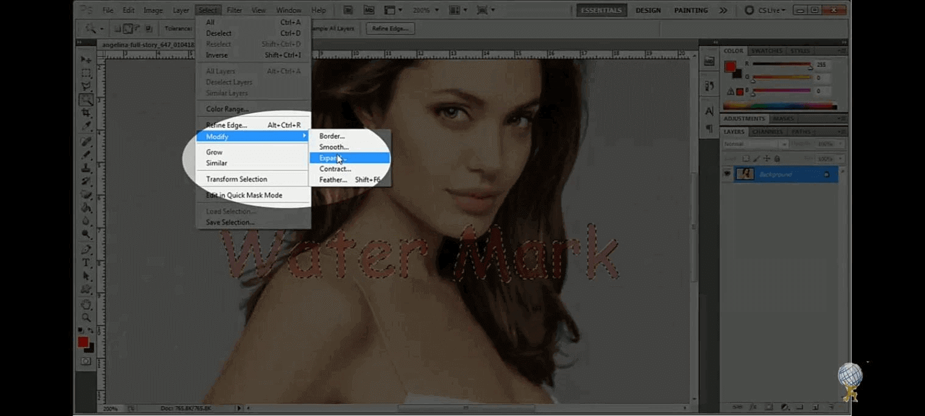Toggle Quick Mask mode icon in the toolbox
Image resolution: width=925 pixels, height=416 pixels.
click(86, 361)
